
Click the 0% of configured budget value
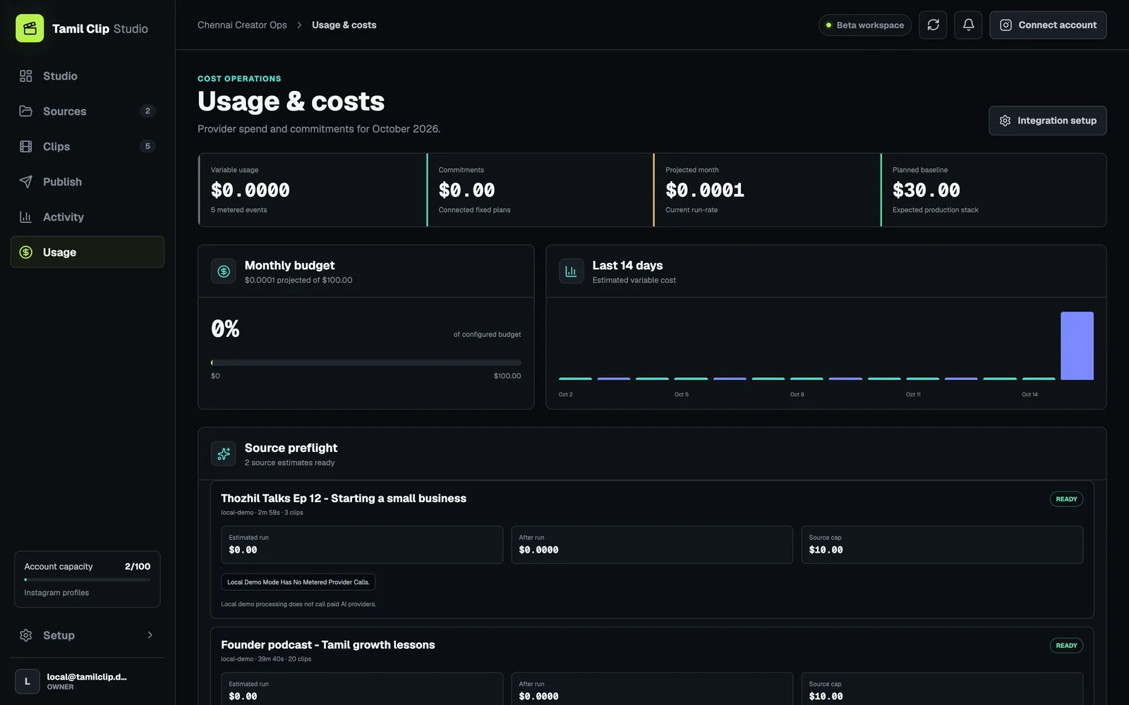coord(225,329)
